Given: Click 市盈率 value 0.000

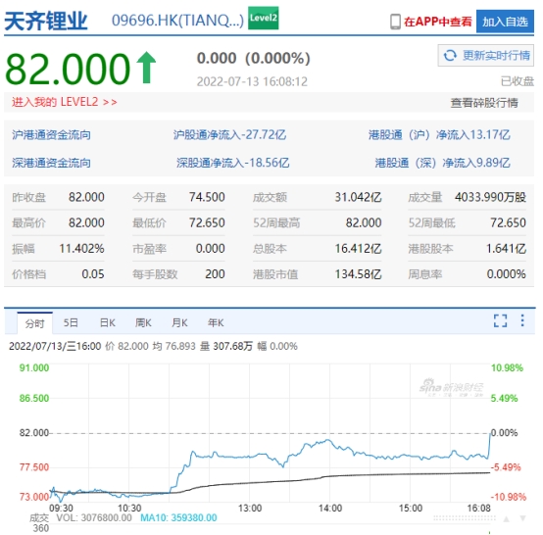Looking at the screenshot, I should 210,248.
